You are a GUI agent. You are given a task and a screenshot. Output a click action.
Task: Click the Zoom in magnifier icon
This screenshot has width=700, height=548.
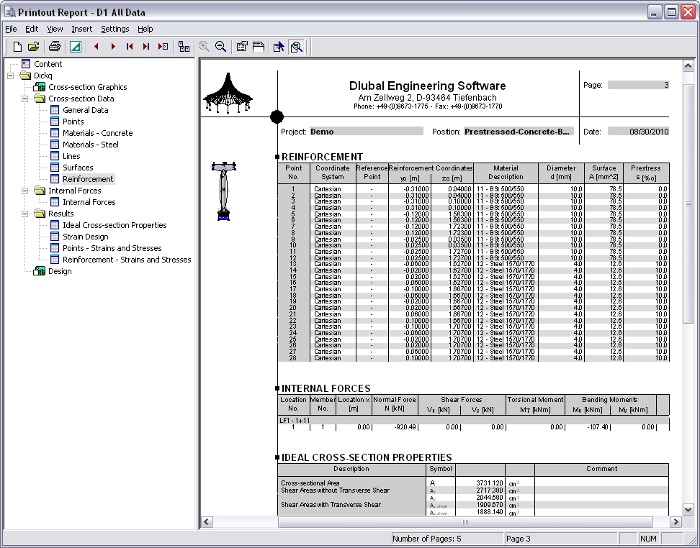(x=204, y=46)
